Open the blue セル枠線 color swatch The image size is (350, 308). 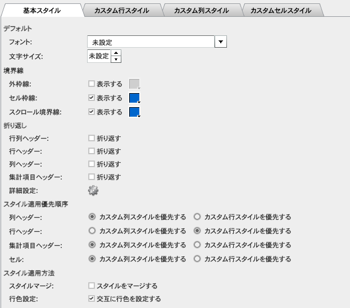[135, 98]
